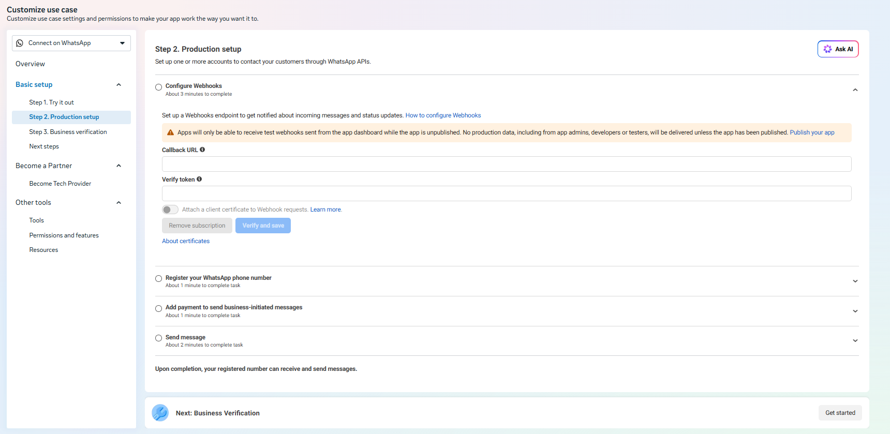Open the Connect on WhatsApp dropdown
The width and height of the screenshot is (890, 434).
tap(71, 43)
